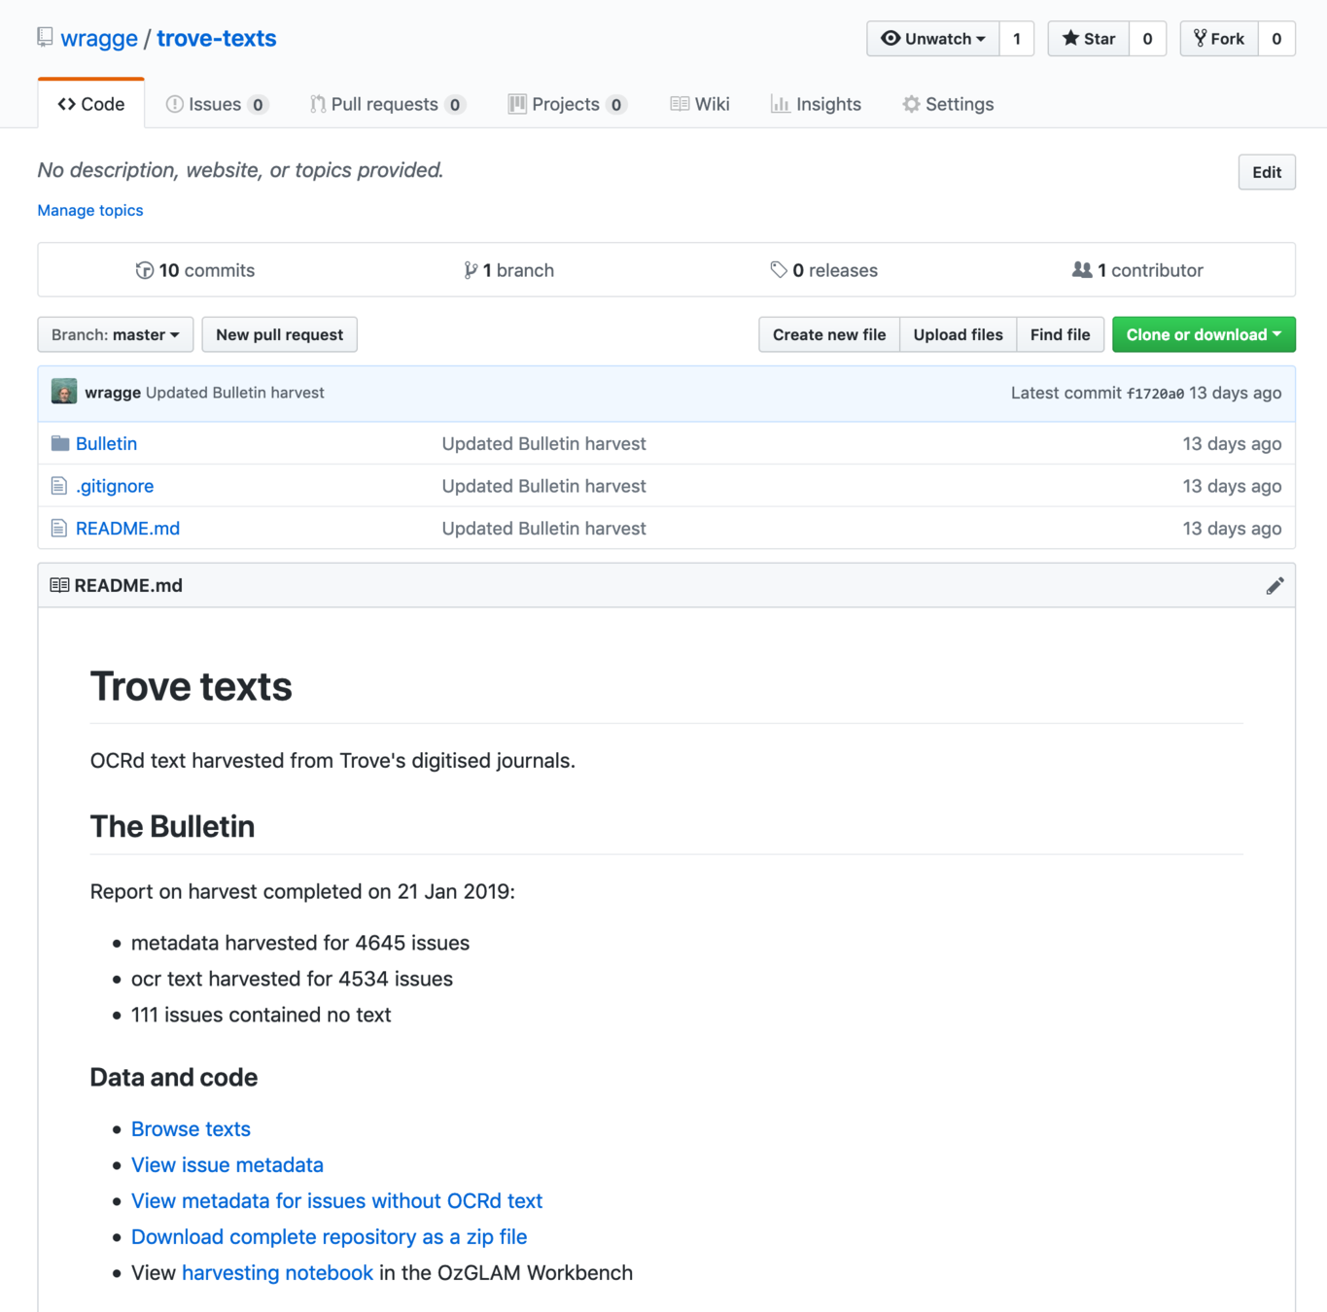Image resolution: width=1327 pixels, height=1312 pixels.
Task: Click the .gitignore file icon
Action: click(59, 486)
